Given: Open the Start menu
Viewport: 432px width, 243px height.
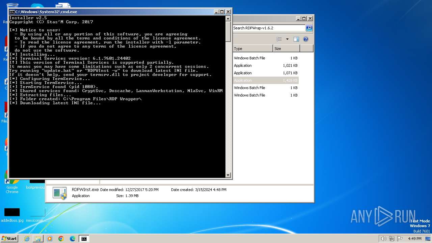Looking at the screenshot, I should (9, 239).
